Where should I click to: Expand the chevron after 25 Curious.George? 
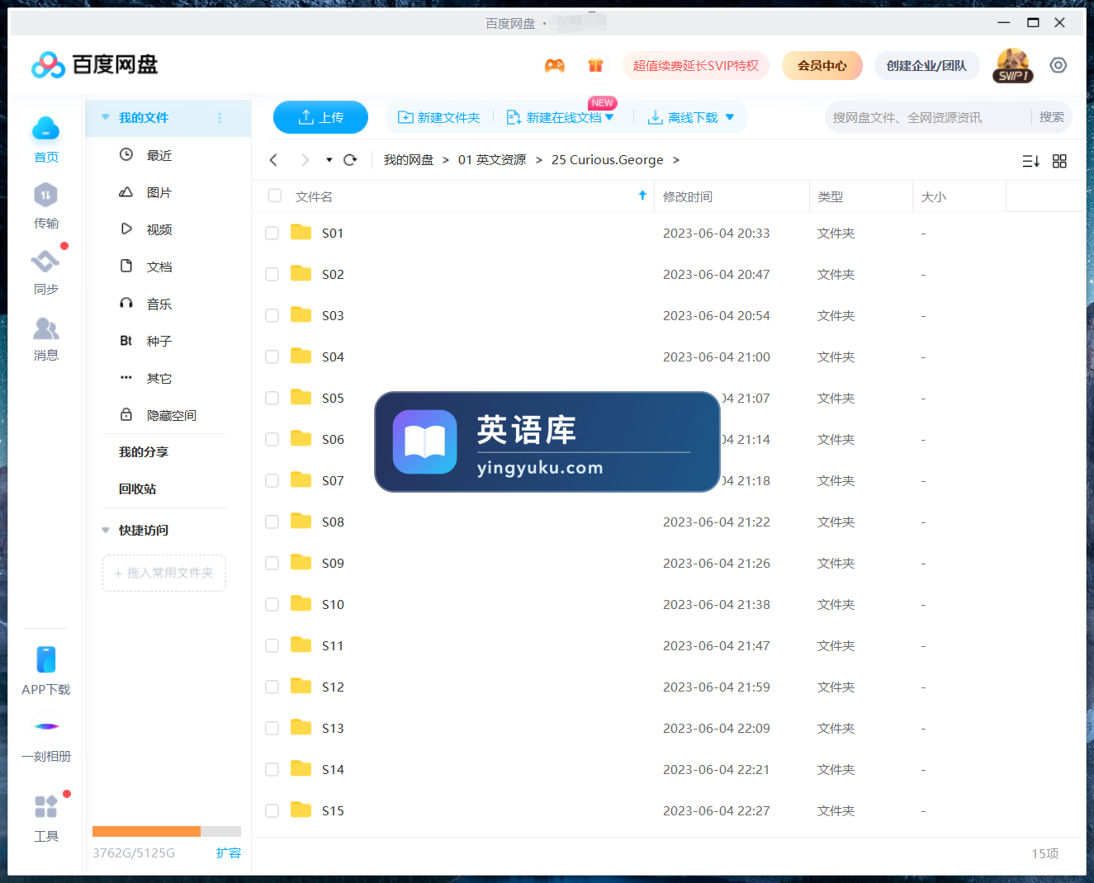coord(676,160)
